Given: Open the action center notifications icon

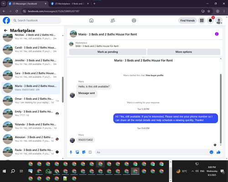Looking at the screenshot, I should [x=223, y=172].
